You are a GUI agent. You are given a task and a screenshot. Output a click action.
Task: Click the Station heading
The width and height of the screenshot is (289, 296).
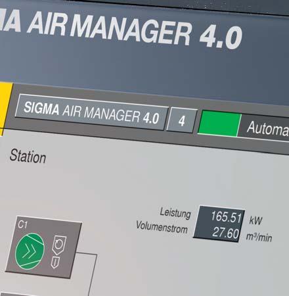28,157
